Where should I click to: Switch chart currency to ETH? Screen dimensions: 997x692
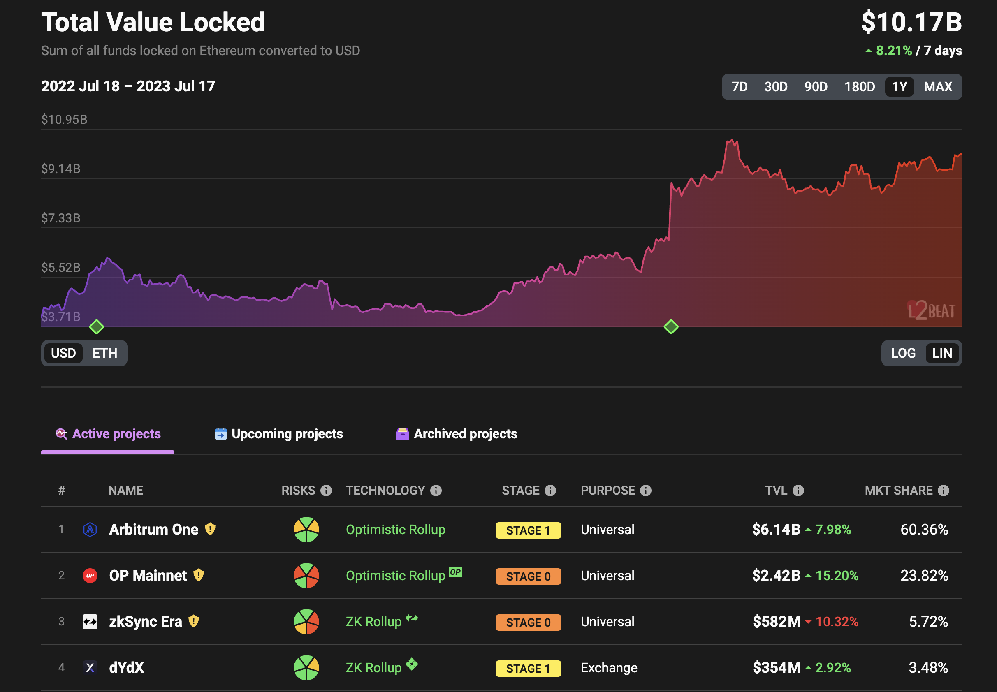(105, 353)
